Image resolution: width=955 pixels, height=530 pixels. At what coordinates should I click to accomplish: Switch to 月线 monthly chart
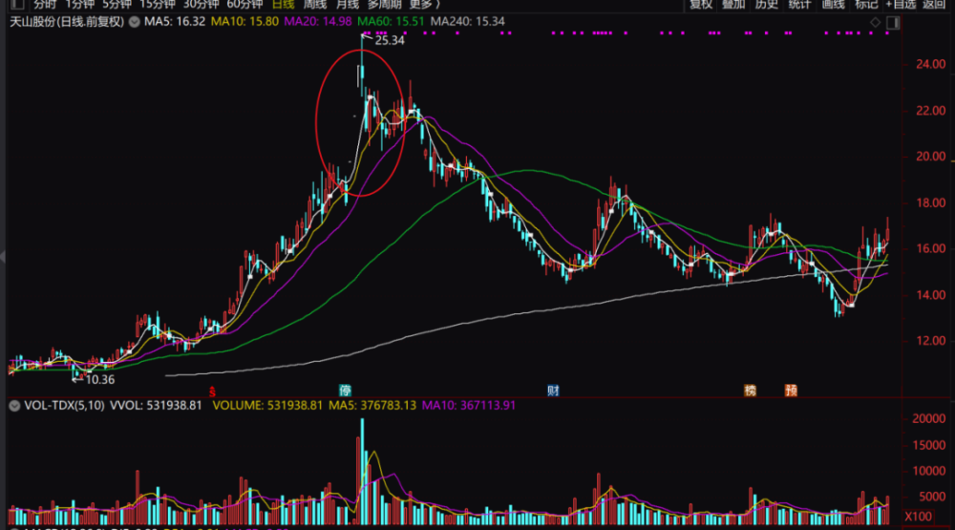[348, 4]
